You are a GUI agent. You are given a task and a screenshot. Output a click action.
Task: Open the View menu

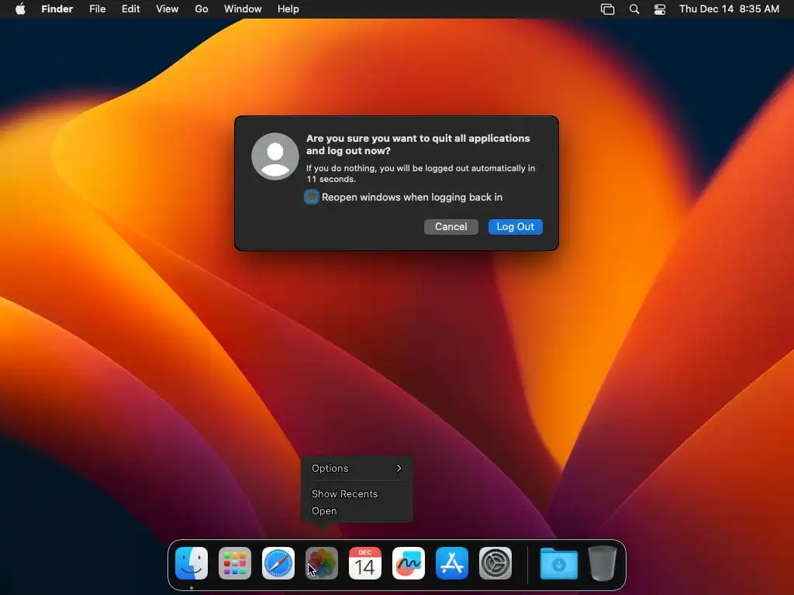point(167,9)
